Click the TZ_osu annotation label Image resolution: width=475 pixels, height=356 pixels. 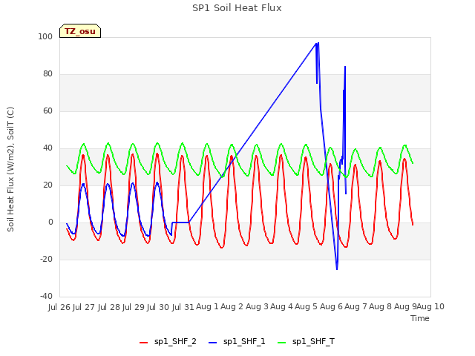80,31
